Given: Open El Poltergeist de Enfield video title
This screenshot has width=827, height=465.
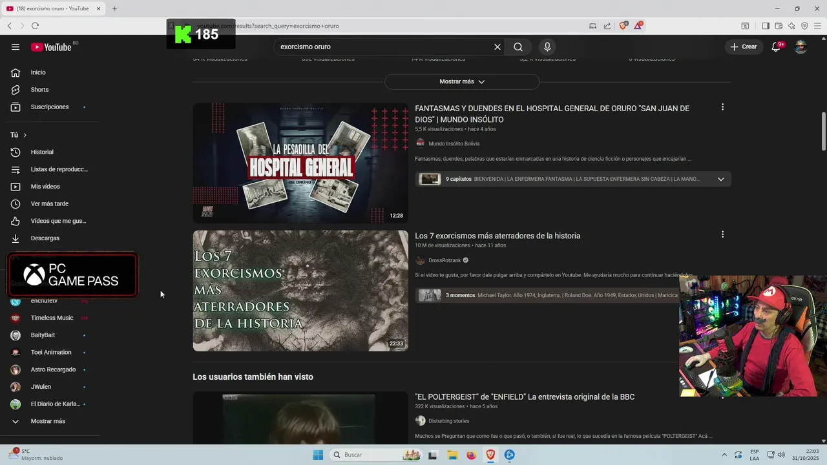Looking at the screenshot, I should tap(525, 397).
